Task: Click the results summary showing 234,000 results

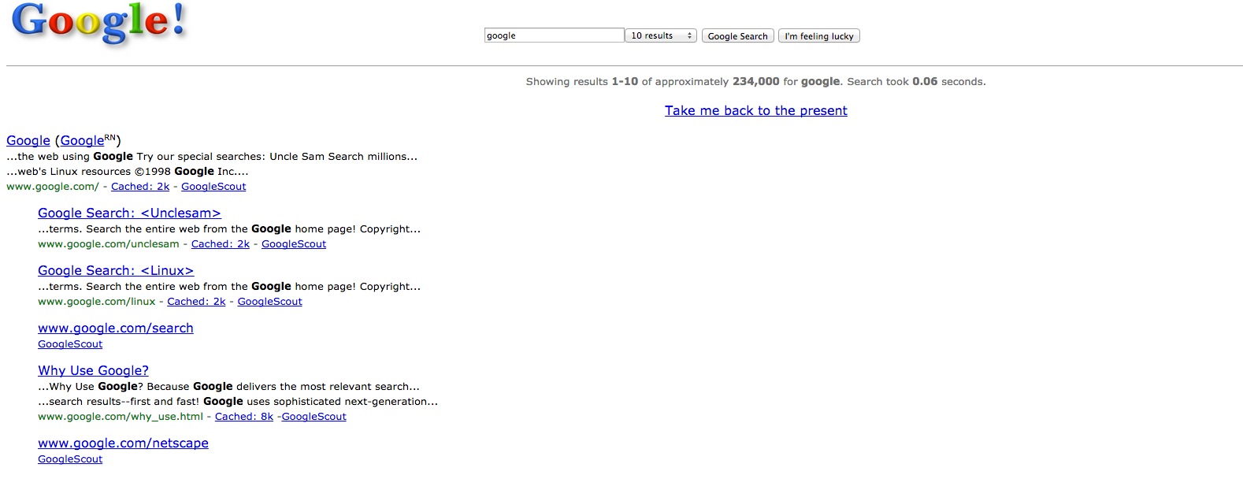Action: pos(756,81)
